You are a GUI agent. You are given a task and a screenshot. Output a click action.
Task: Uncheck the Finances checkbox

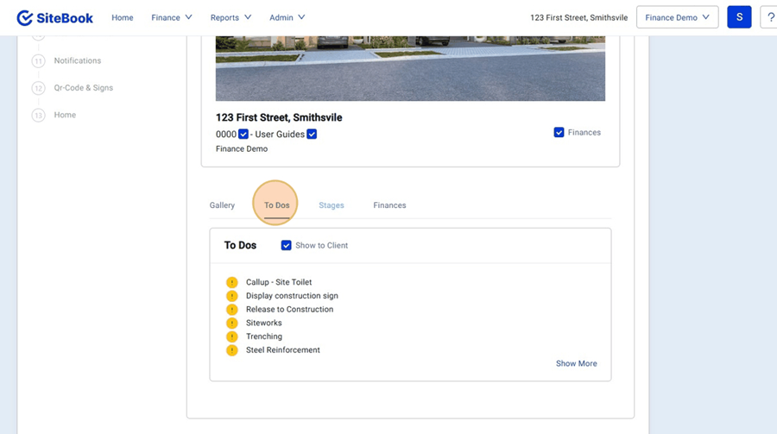click(x=559, y=132)
